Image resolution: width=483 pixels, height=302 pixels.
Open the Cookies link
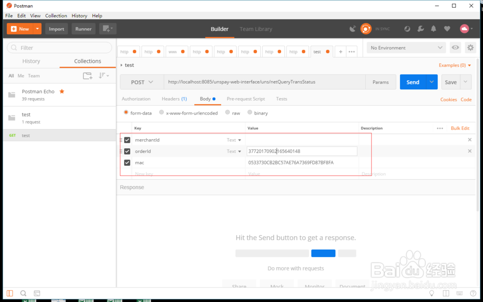[x=449, y=99]
